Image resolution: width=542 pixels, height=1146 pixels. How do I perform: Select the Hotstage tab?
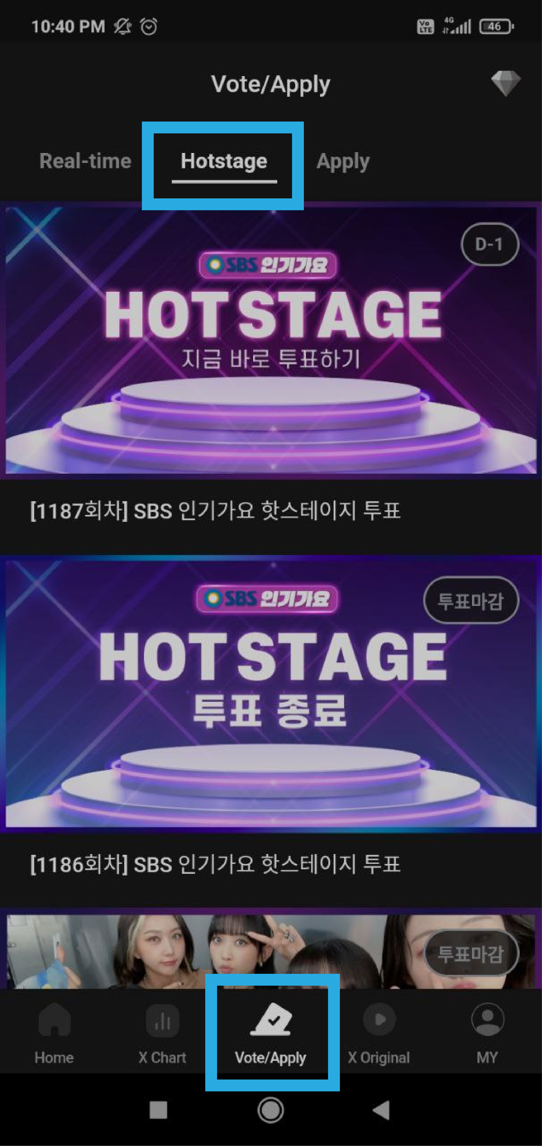[x=224, y=161]
